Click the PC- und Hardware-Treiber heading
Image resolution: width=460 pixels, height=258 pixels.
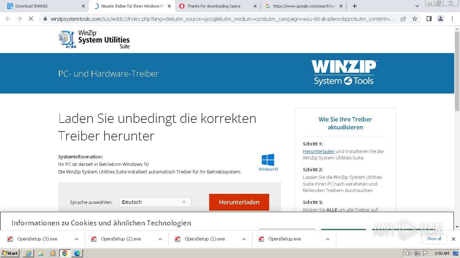(x=109, y=73)
